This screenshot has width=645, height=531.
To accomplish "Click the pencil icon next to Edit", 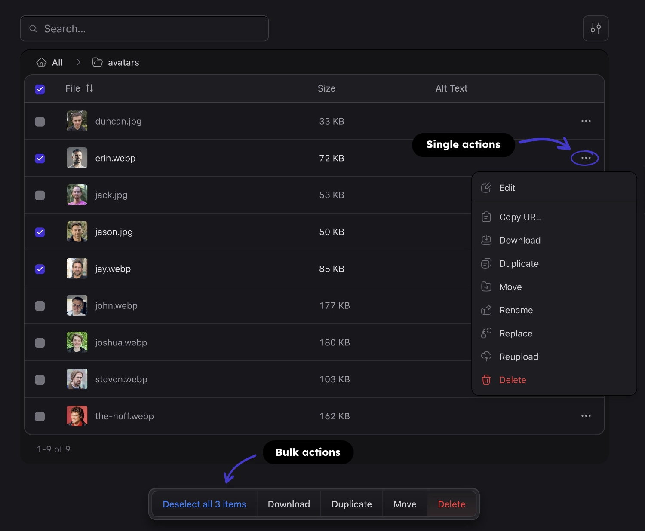I will [486, 188].
